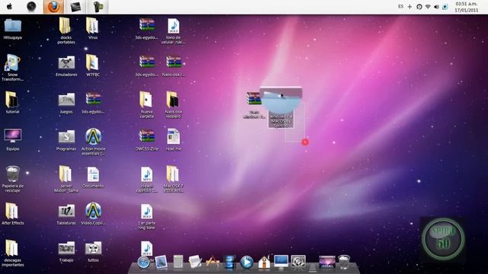Select the read me file

point(173,140)
